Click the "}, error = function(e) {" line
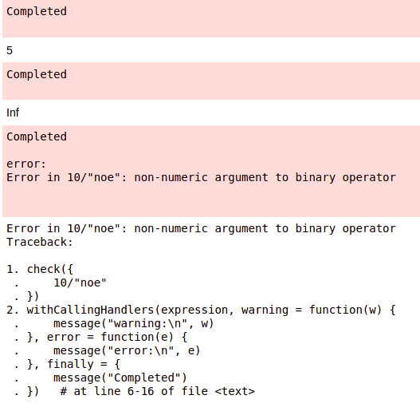Screen dimensions: 420x419 pyautogui.click(x=107, y=337)
